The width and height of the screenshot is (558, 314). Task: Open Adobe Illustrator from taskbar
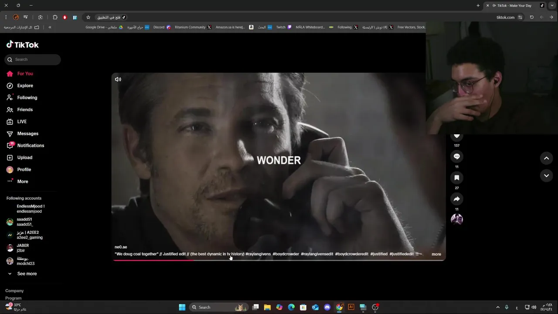coord(351,307)
